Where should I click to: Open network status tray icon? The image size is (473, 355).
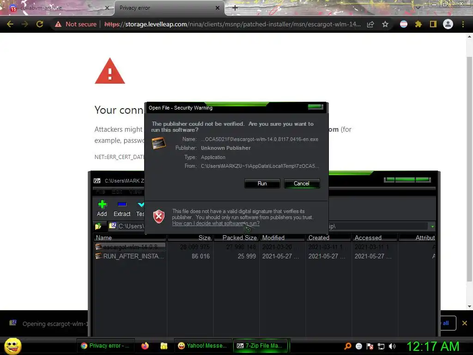381,346
